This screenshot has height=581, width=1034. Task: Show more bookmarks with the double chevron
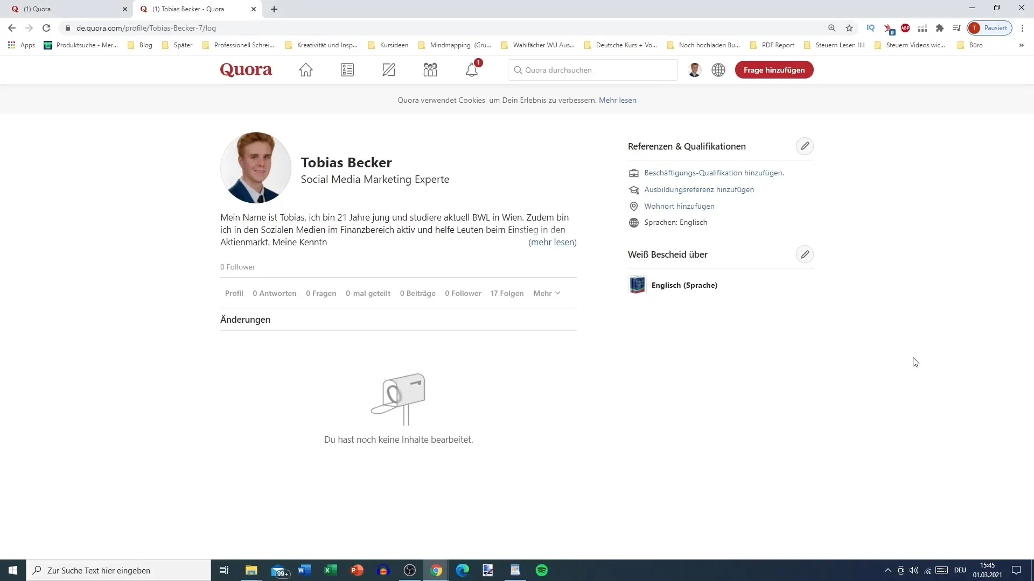(x=1022, y=45)
